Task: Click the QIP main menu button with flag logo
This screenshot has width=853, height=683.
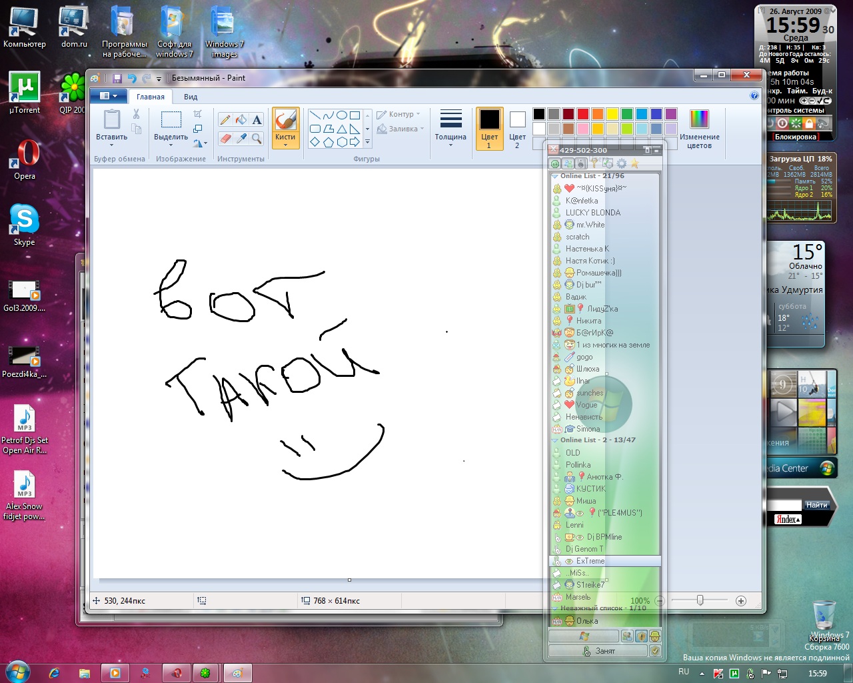Action: point(584,636)
